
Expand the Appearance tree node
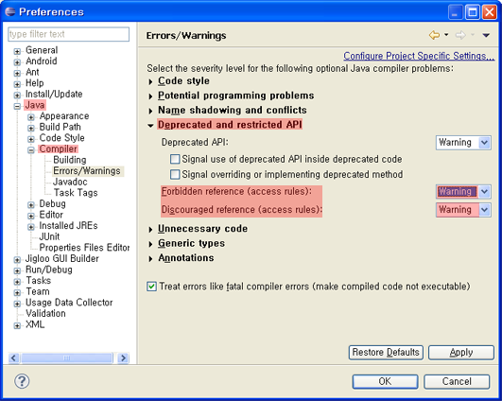pyautogui.click(x=31, y=117)
